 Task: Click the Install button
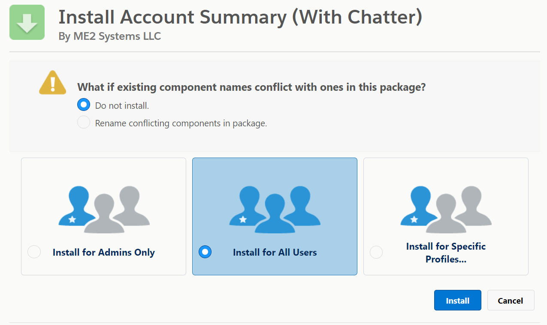[x=458, y=300]
